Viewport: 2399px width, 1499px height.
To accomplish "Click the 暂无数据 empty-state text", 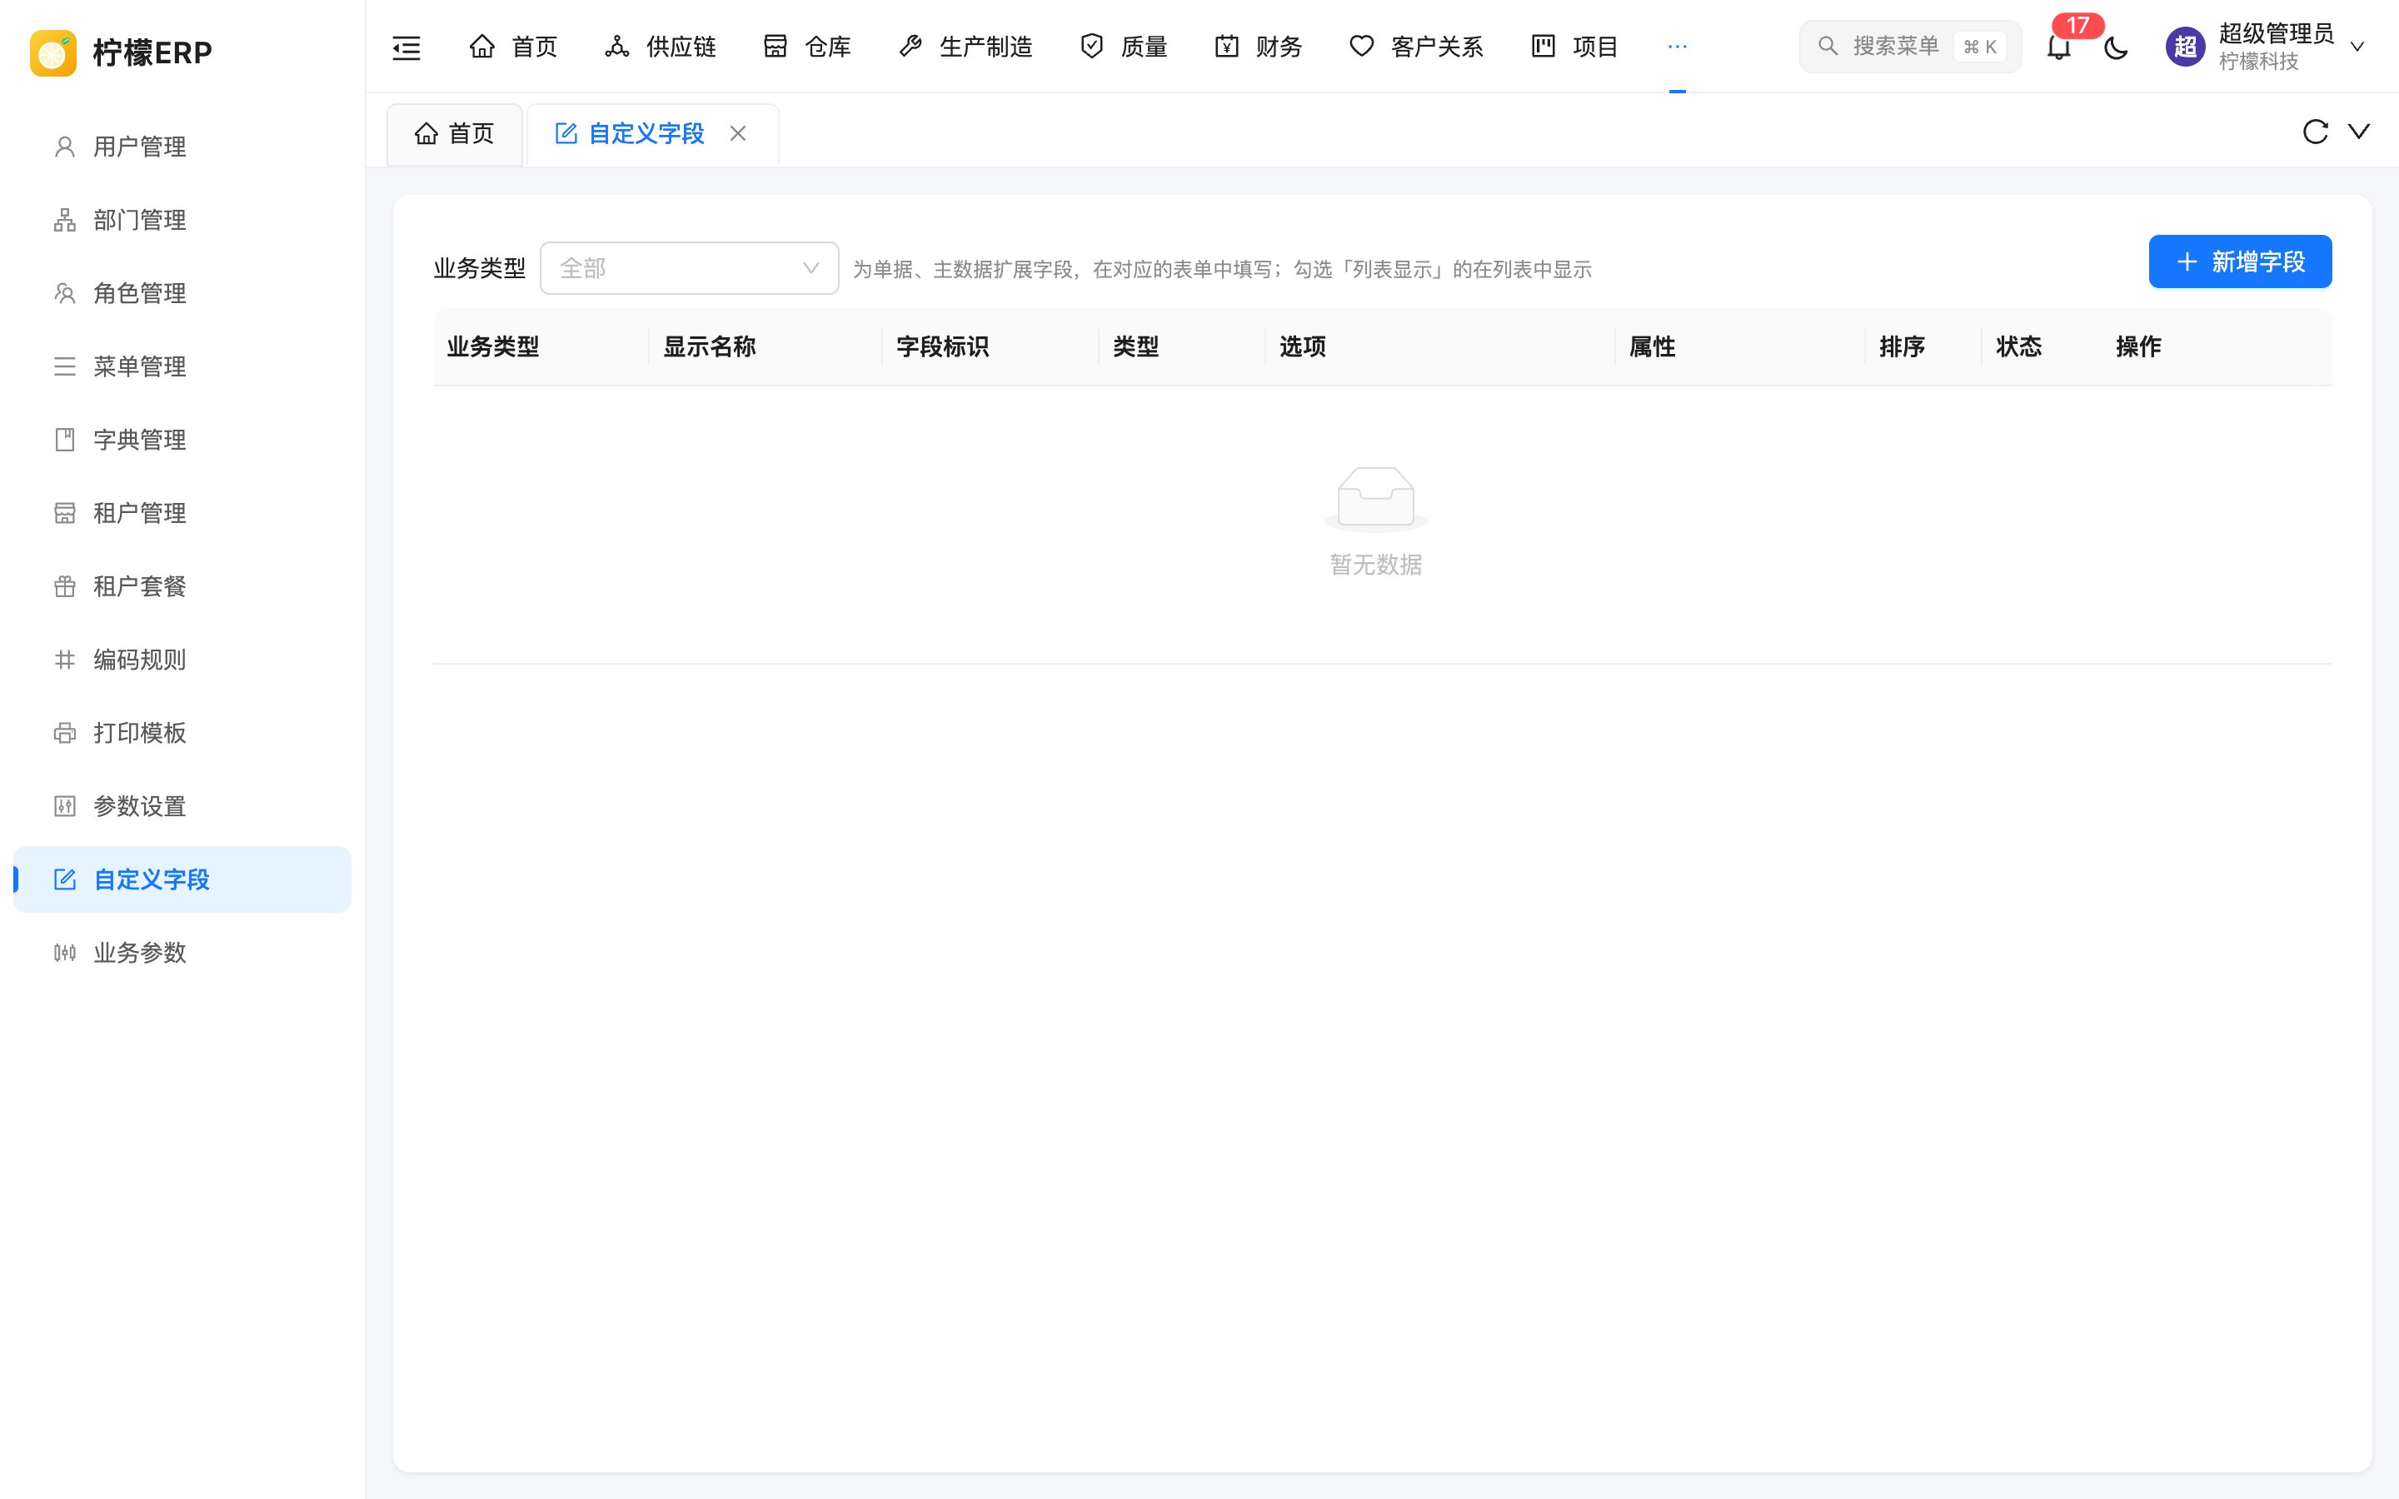I will point(1376,565).
